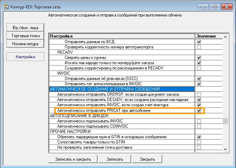Toggle Сверять цены и суммы checkbox
The height and width of the screenshot is (168, 236).
[x=199, y=58]
